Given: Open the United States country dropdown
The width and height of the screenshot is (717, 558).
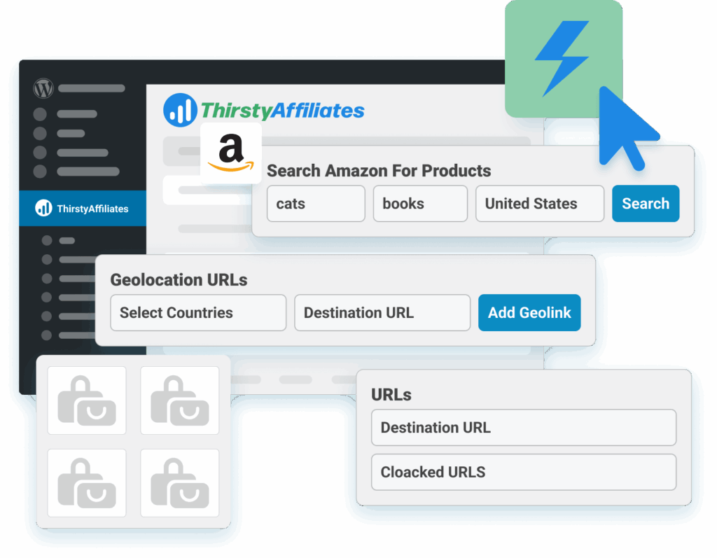Looking at the screenshot, I should click(x=540, y=204).
